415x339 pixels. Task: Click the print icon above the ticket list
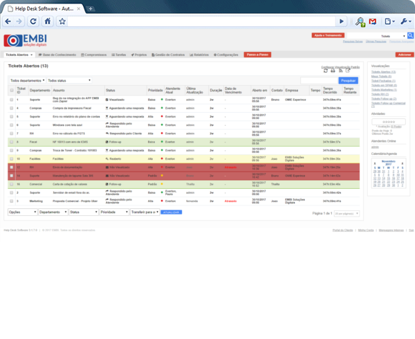click(333, 71)
